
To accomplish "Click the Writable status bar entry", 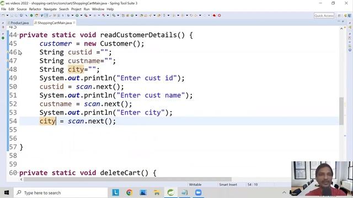I will (195, 185).
